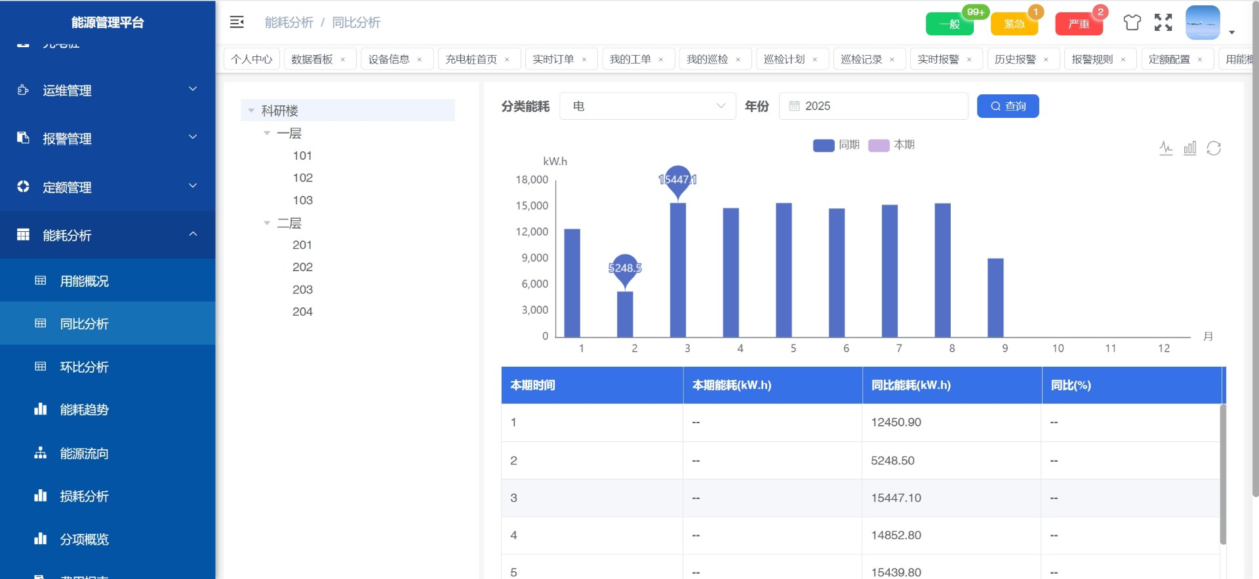Click the 查询 search button
This screenshot has width=1259, height=579.
[x=1007, y=106]
